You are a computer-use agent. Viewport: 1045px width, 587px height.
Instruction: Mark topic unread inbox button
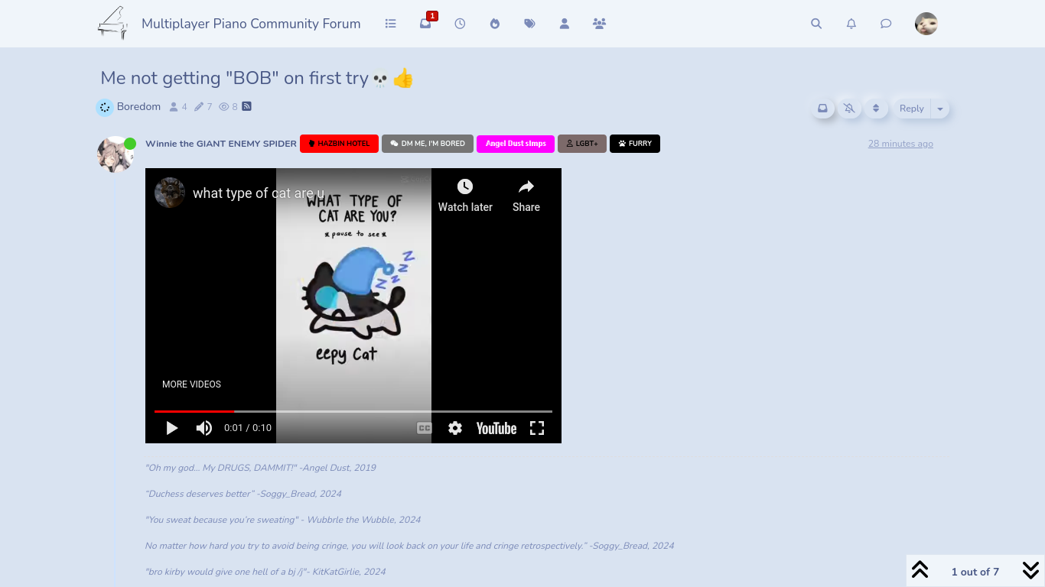click(x=822, y=109)
